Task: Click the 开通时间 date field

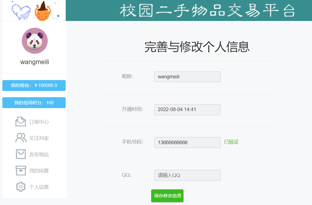Action: coord(187,110)
